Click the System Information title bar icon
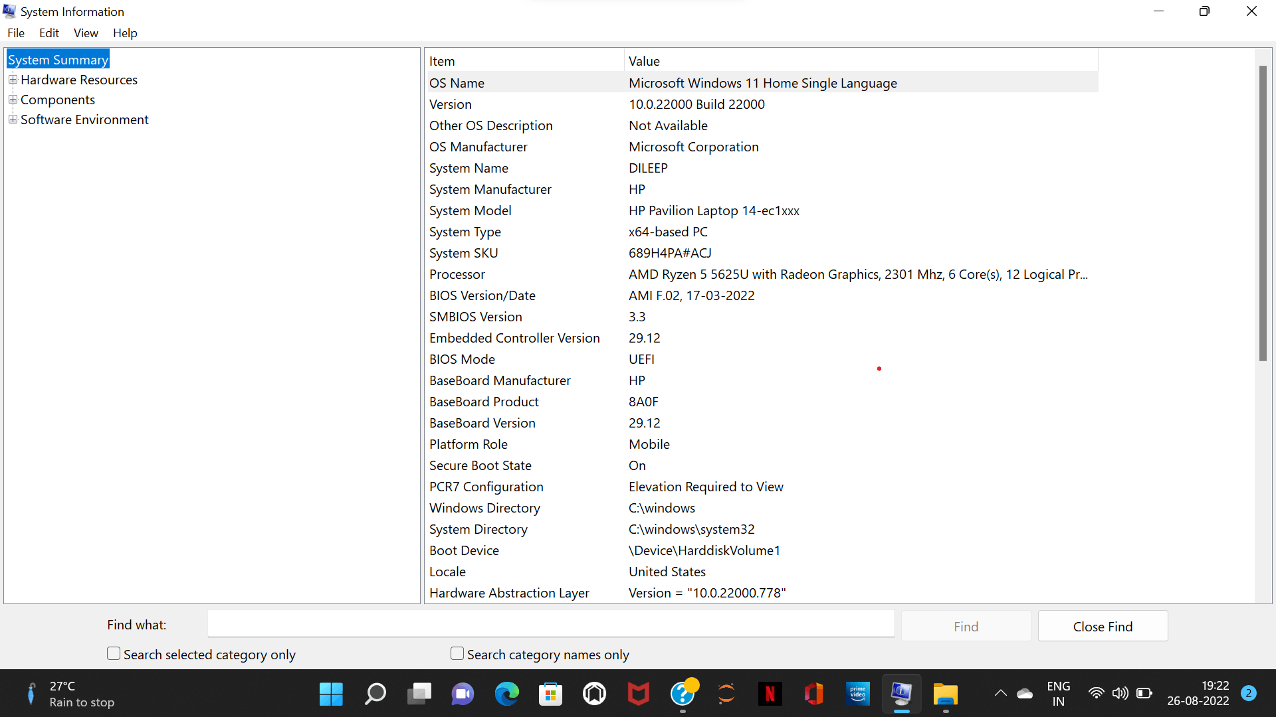Screen dimensions: 1276x717 click(9, 11)
